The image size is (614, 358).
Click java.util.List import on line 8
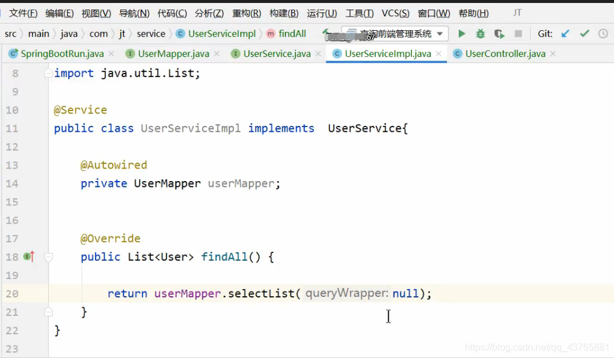[x=147, y=73]
